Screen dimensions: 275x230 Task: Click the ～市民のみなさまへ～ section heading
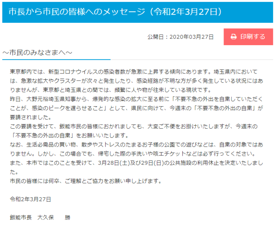coord(37,53)
